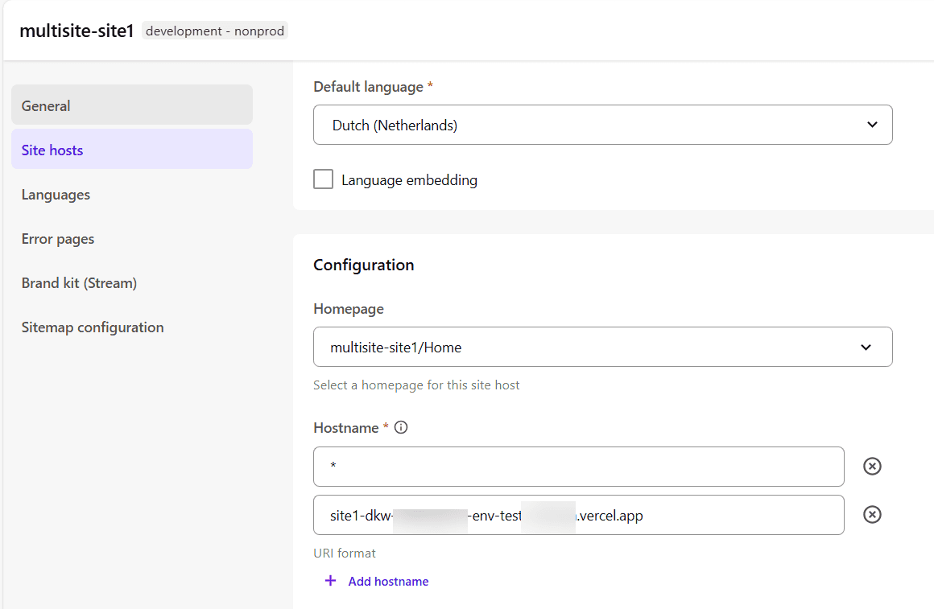The height and width of the screenshot is (609, 934).
Task: Click the plus icon beside Add hostname
Action: [331, 580]
